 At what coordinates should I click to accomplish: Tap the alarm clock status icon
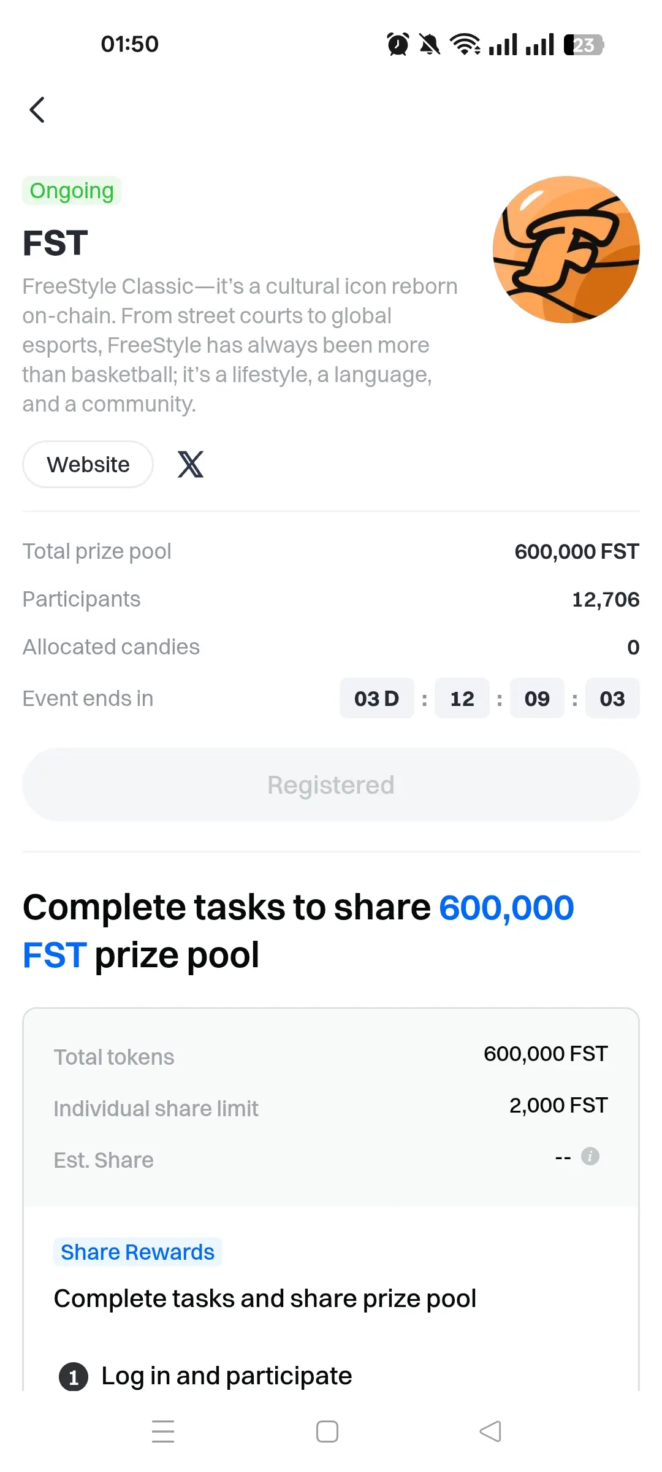[398, 44]
